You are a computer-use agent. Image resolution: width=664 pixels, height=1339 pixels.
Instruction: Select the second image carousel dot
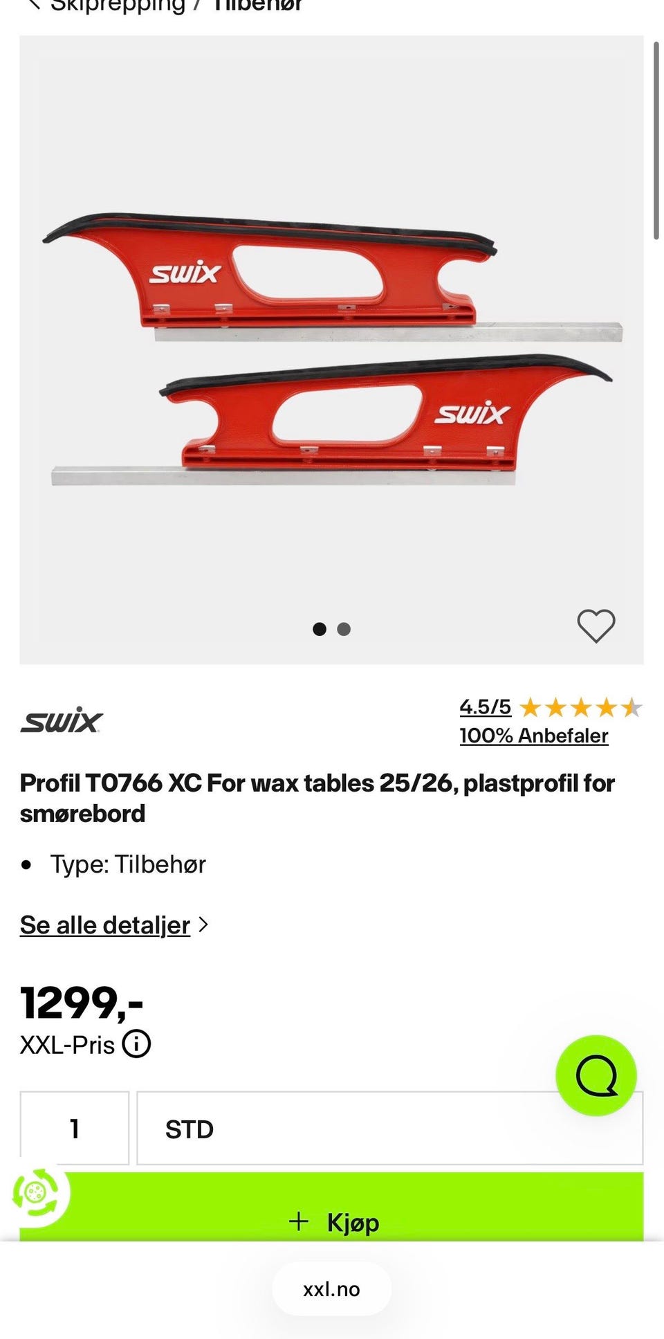pyautogui.click(x=344, y=629)
